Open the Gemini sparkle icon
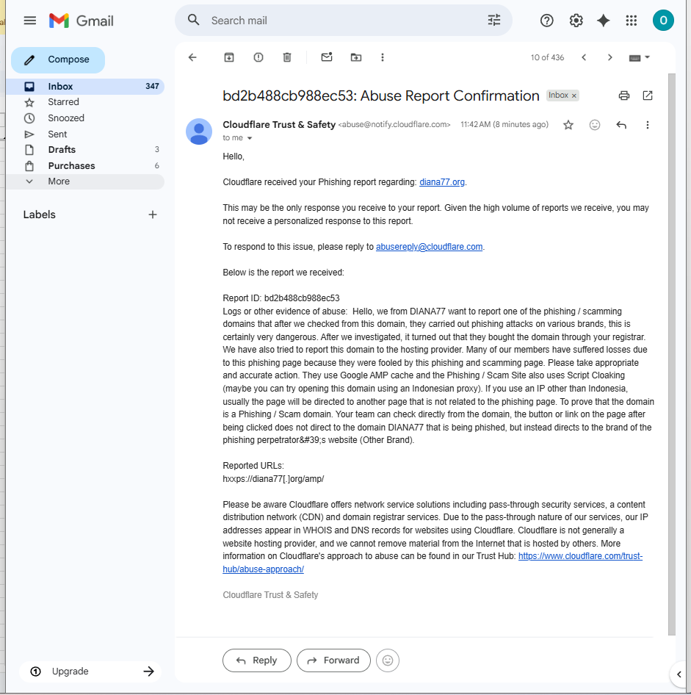 (x=604, y=21)
